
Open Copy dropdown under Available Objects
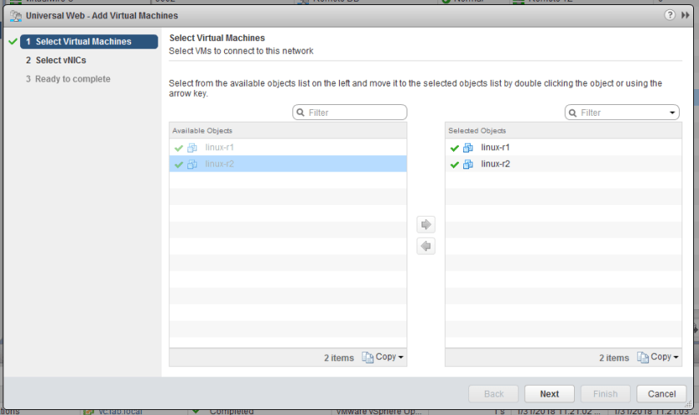(383, 357)
